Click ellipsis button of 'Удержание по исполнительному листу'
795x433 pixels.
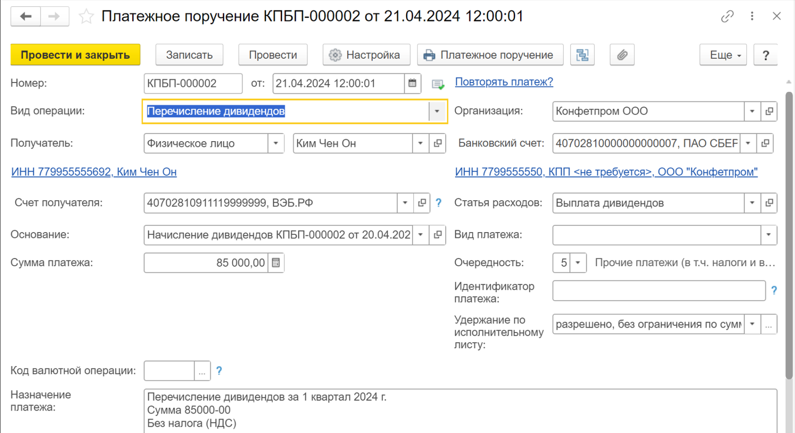[x=769, y=324]
